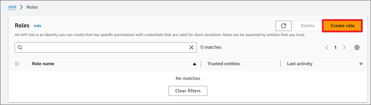Focus the roles search input field
This screenshot has width=371, height=105.
tap(106, 47)
